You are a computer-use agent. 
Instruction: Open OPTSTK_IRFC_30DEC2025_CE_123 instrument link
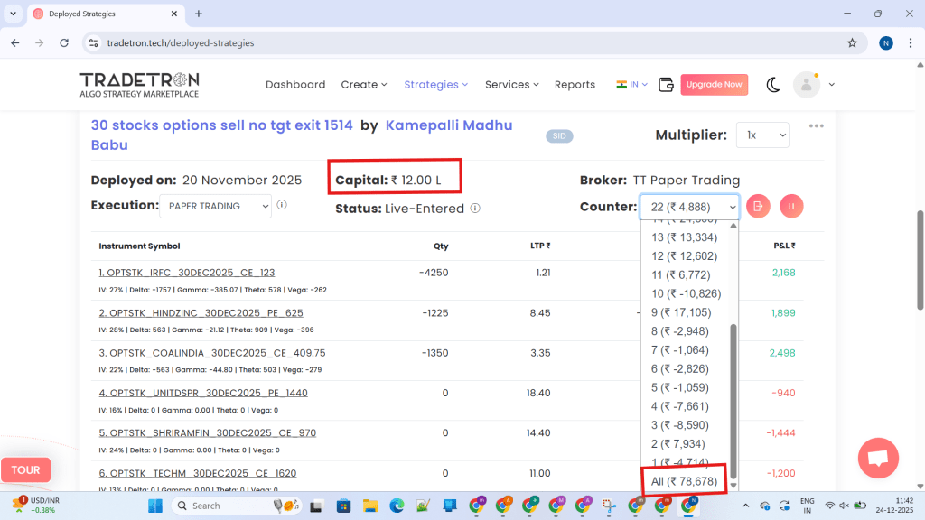[187, 273]
